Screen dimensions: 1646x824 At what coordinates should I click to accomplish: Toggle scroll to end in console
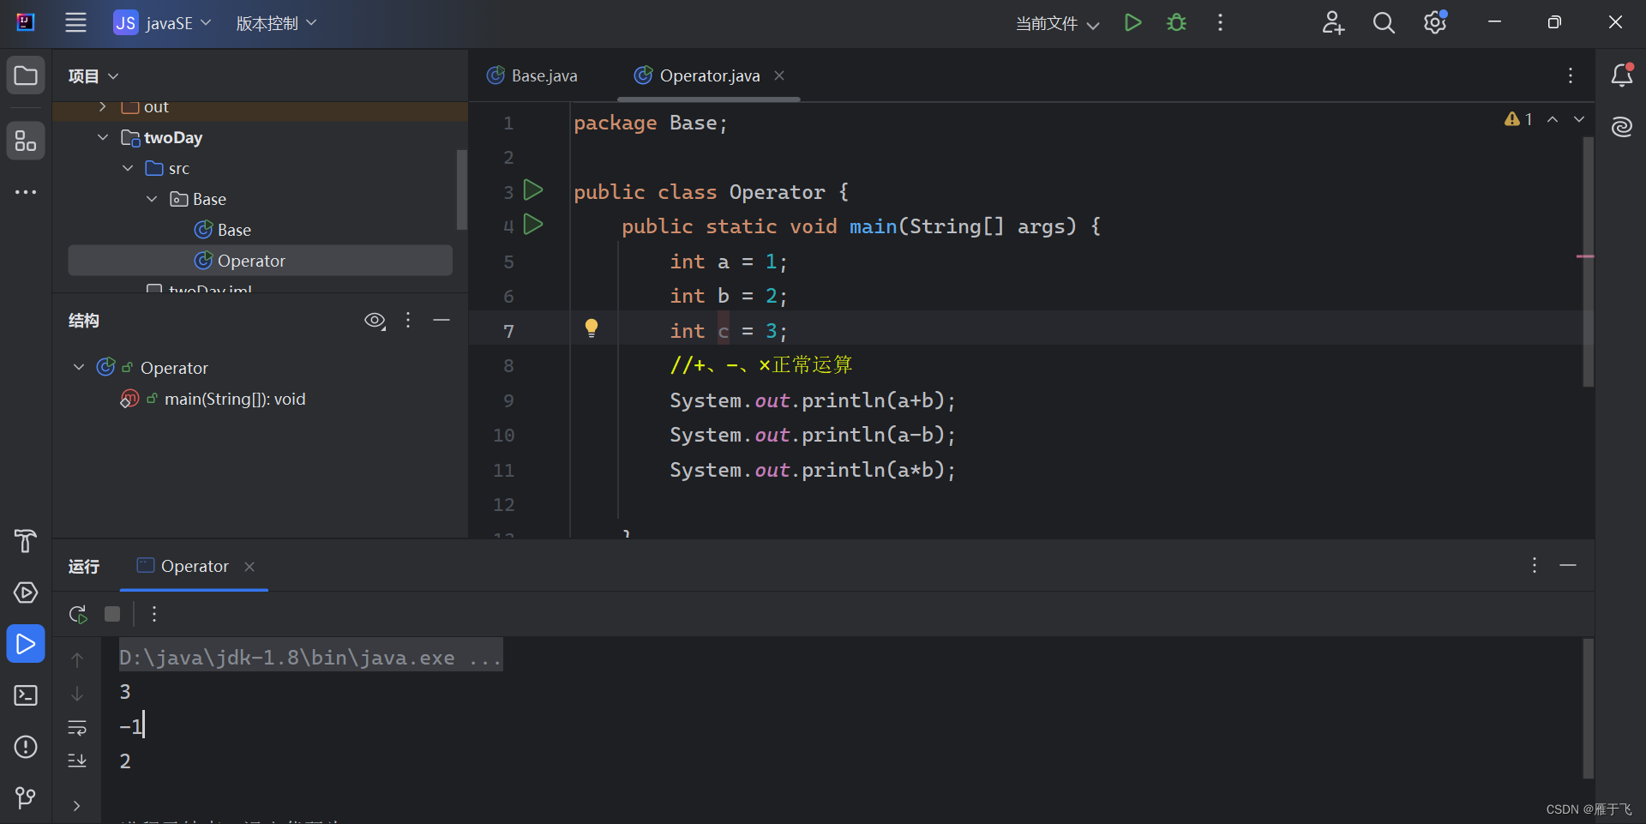pyautogui.click(x=77, y=761)
